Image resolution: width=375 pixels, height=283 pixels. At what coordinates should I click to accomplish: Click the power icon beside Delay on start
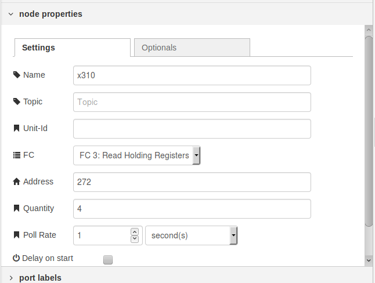click(16, 258)
